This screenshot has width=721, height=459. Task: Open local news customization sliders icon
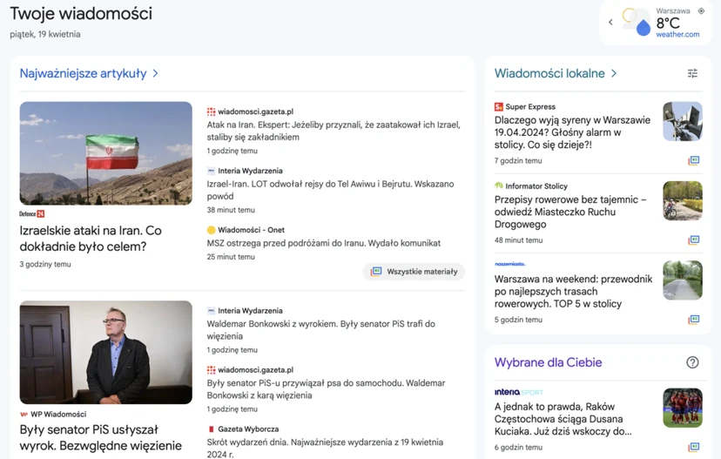(x=692, y=73)
